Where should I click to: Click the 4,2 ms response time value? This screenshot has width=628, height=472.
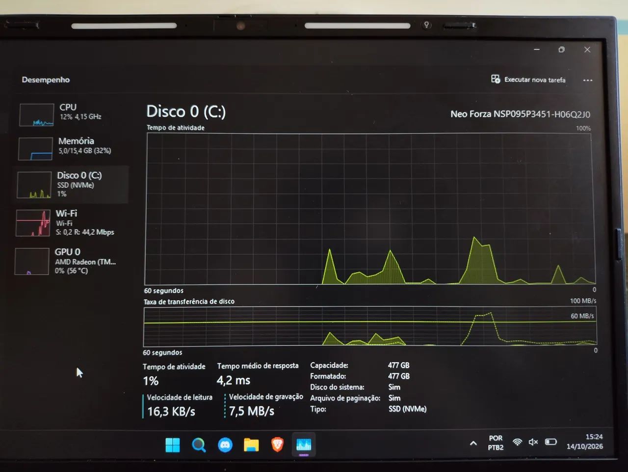(234, 380)
